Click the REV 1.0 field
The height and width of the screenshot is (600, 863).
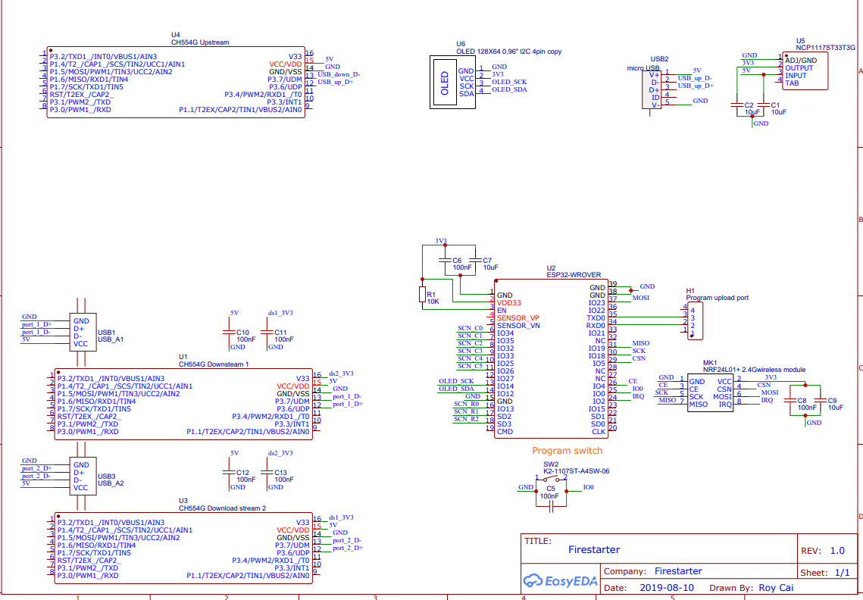pos(837,551)
